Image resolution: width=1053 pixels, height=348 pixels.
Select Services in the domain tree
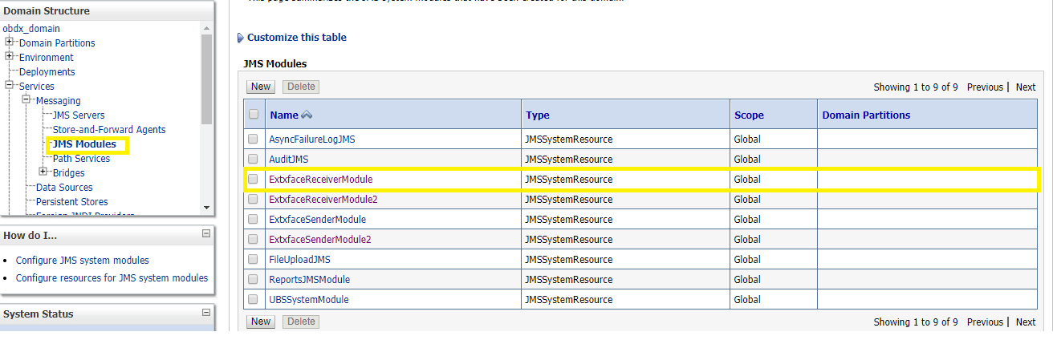click(x=37, y=87)
